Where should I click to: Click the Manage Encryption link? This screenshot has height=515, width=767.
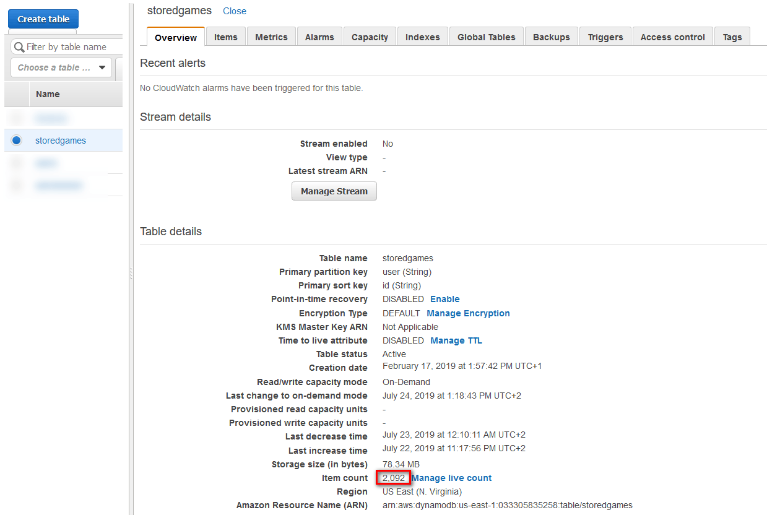pyautogui.click(x=469, y=313)
